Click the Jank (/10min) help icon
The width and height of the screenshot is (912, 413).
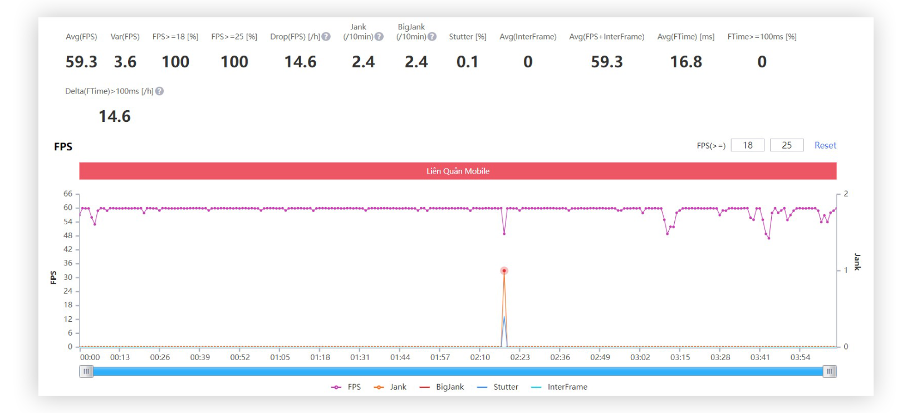pos(379,37)
